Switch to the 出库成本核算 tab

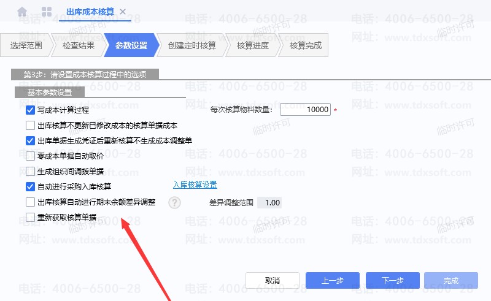[x=91, y=12]
